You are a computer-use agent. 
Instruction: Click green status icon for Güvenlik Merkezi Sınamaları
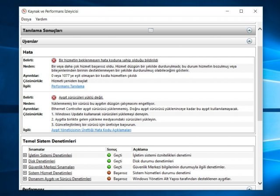click(109, 167)
